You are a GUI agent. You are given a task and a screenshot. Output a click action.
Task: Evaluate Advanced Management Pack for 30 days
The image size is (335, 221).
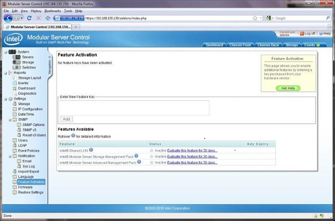pos(192,162)
